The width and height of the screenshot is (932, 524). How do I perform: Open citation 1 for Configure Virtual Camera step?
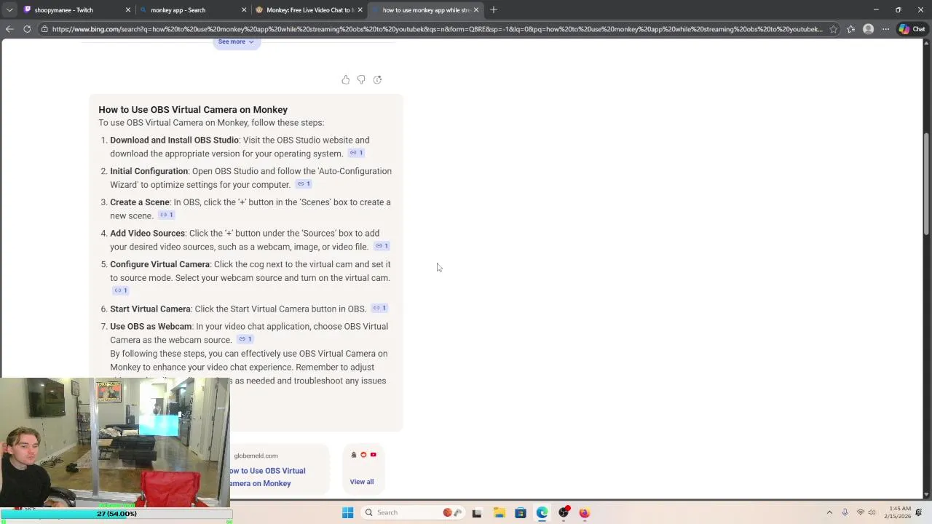(x=121, y=290)
